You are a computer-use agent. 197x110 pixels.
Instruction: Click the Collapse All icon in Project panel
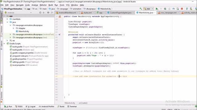(44, 13)
